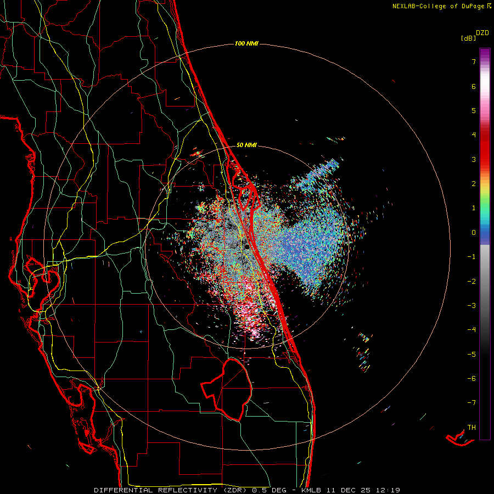This screenshot has height=494, width=494.
Task: Click the ZDR color scale bar
Action: point(485,244)
